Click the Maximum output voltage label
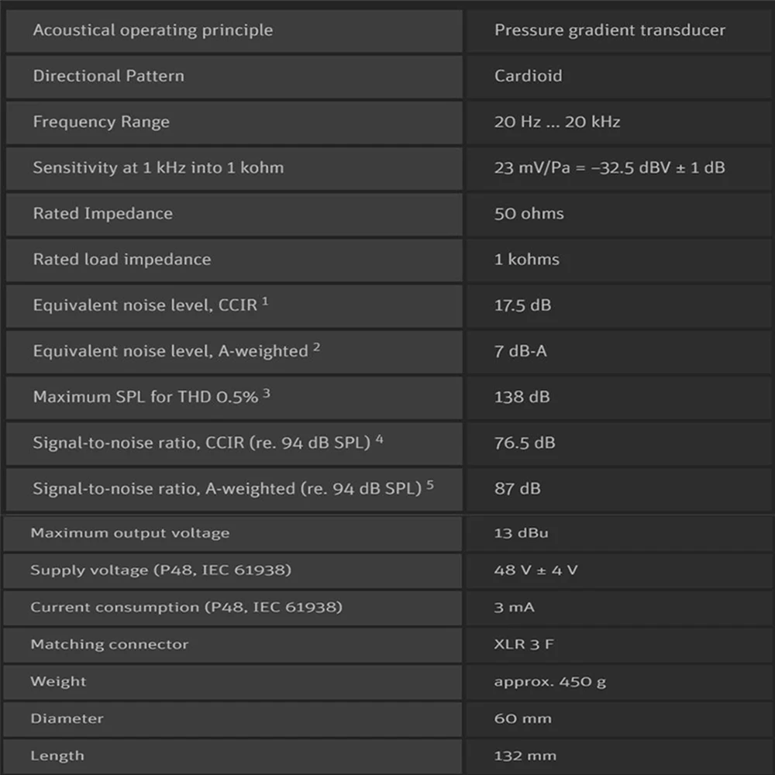This screenshot has width=775, height=775. pyautogui.click(x=130, y=533)
